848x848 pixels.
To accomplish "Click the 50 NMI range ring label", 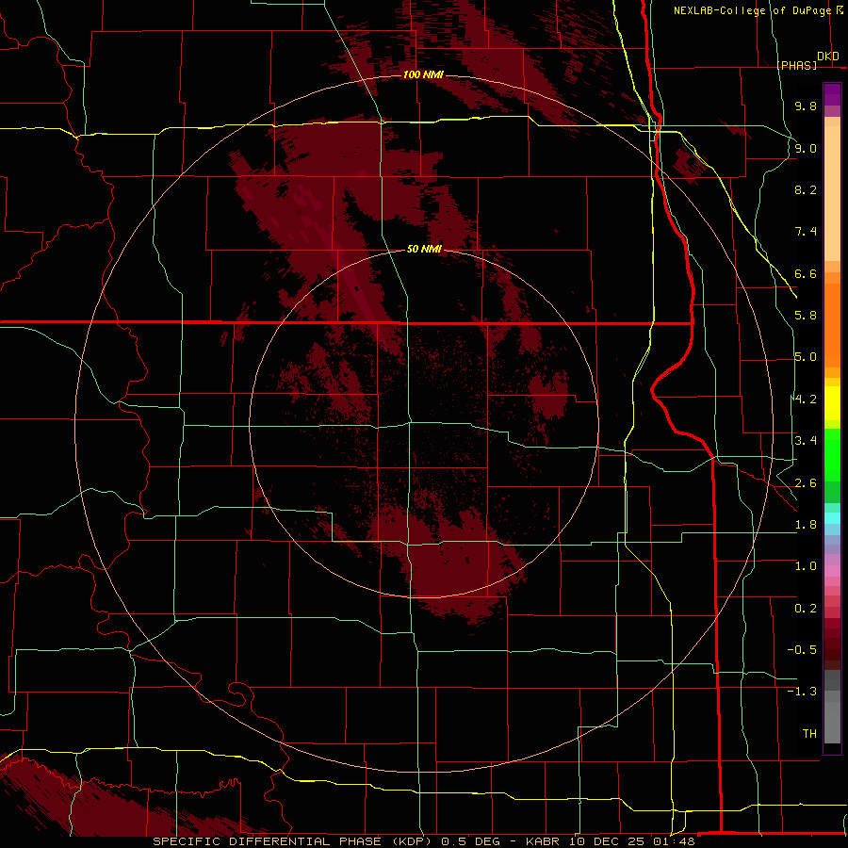I will [424, 249].
